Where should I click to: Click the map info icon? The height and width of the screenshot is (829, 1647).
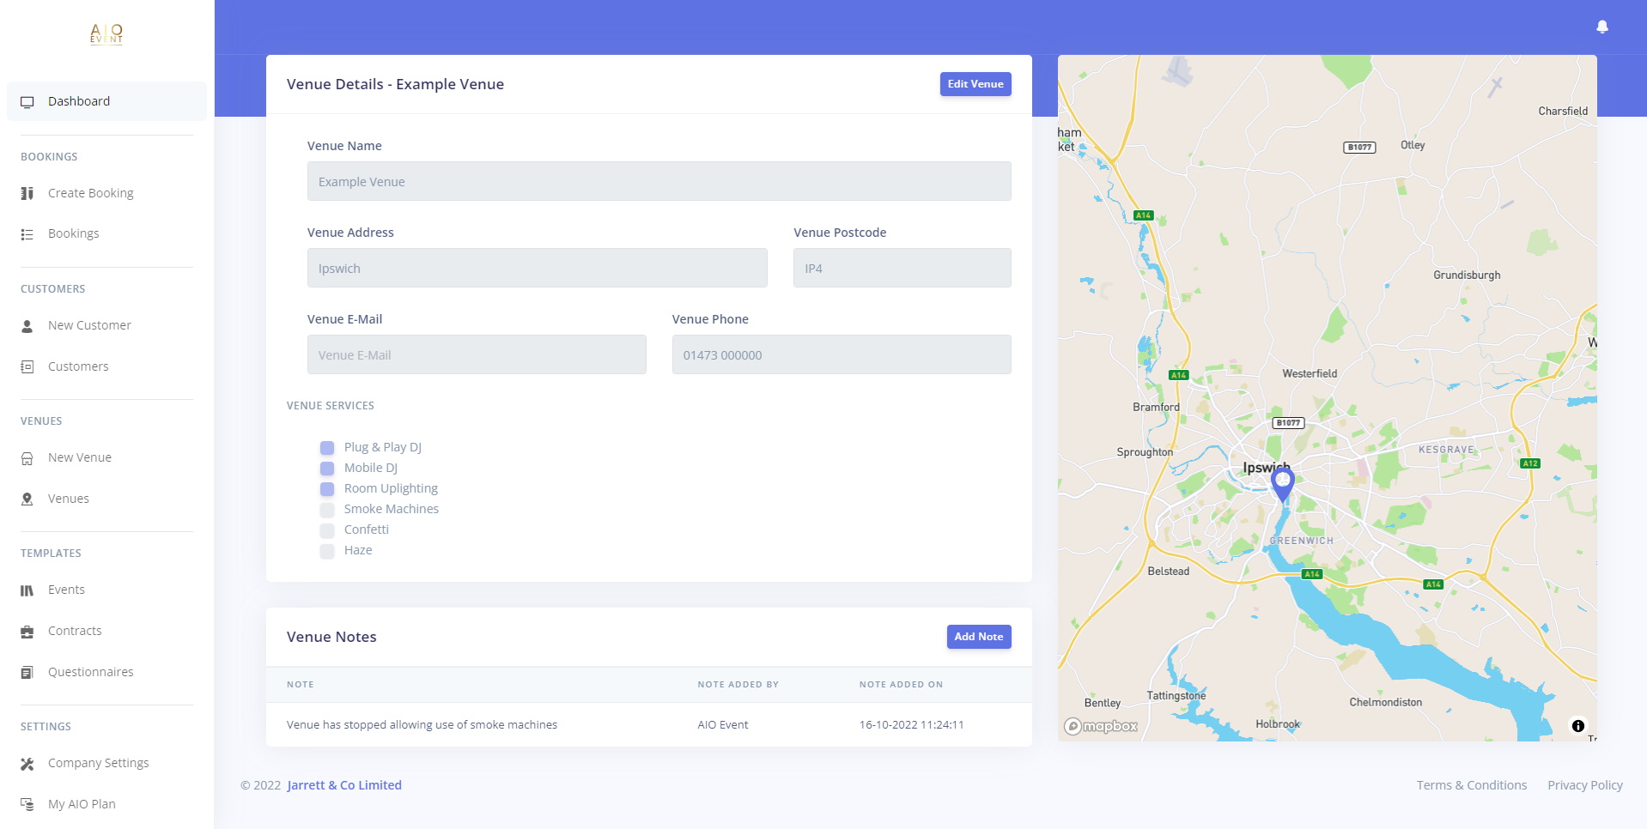[x=1577, y=726]
